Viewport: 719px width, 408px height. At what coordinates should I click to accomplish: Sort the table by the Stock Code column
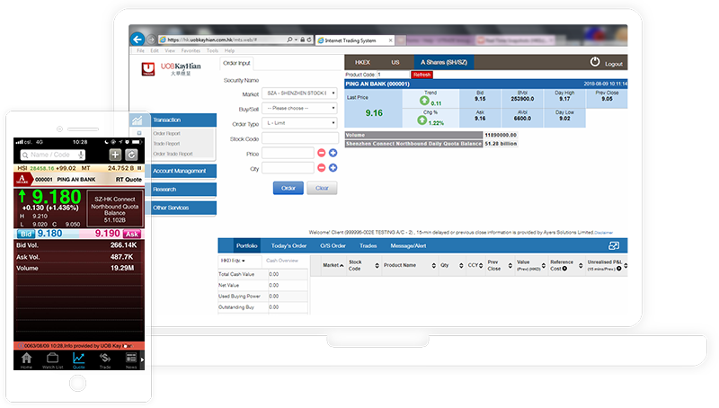pos(364,265)
